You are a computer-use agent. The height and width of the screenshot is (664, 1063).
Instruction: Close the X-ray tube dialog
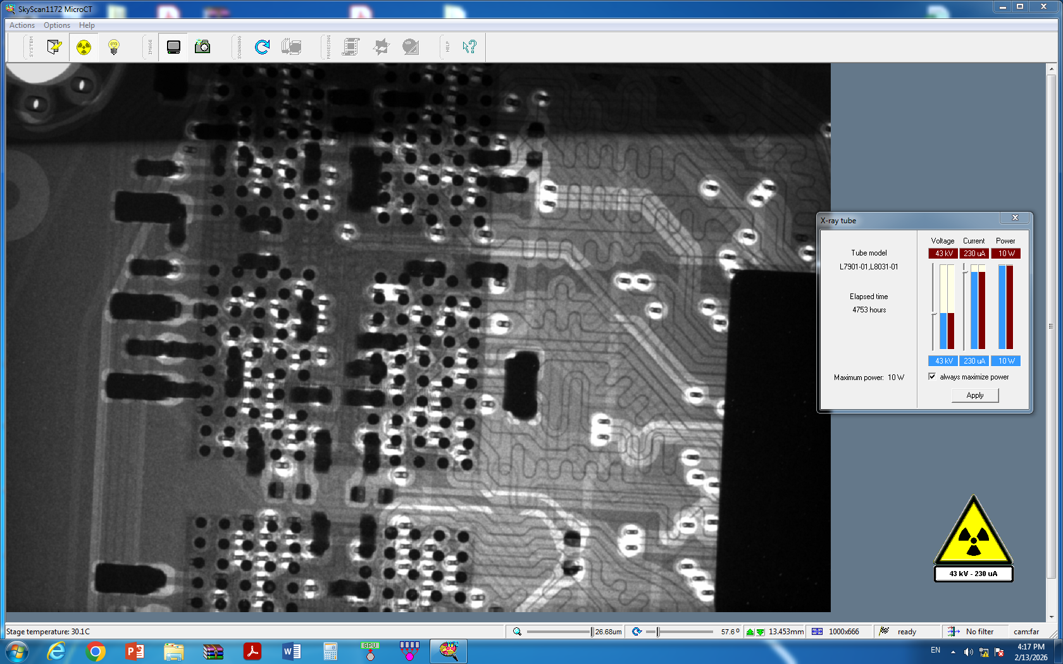1016,218
